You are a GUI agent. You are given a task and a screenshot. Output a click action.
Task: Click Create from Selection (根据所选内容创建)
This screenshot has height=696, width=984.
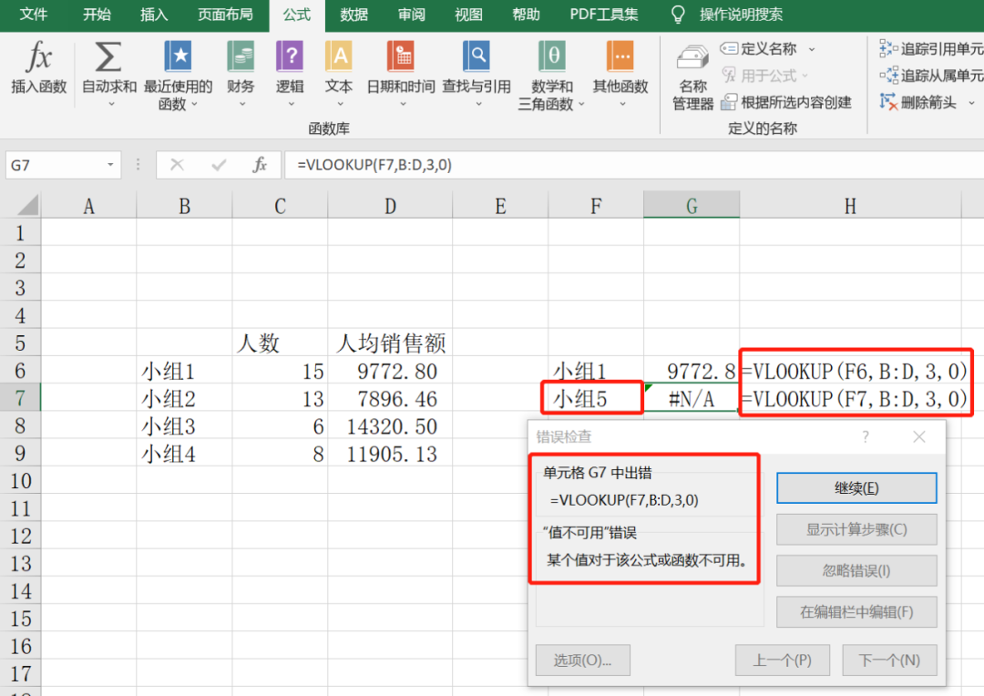786,102
